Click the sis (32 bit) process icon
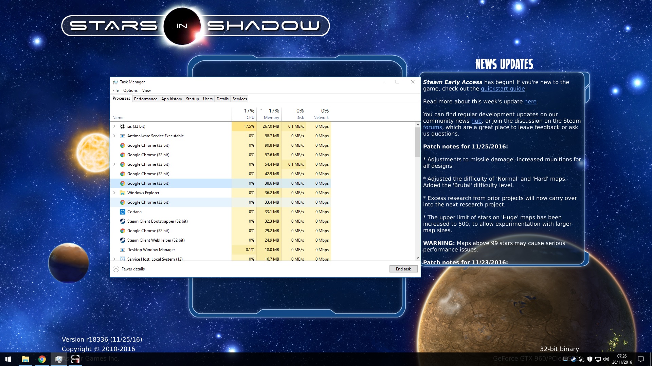Viewport: 652px width, 366px height. click(x=123, y=126)
